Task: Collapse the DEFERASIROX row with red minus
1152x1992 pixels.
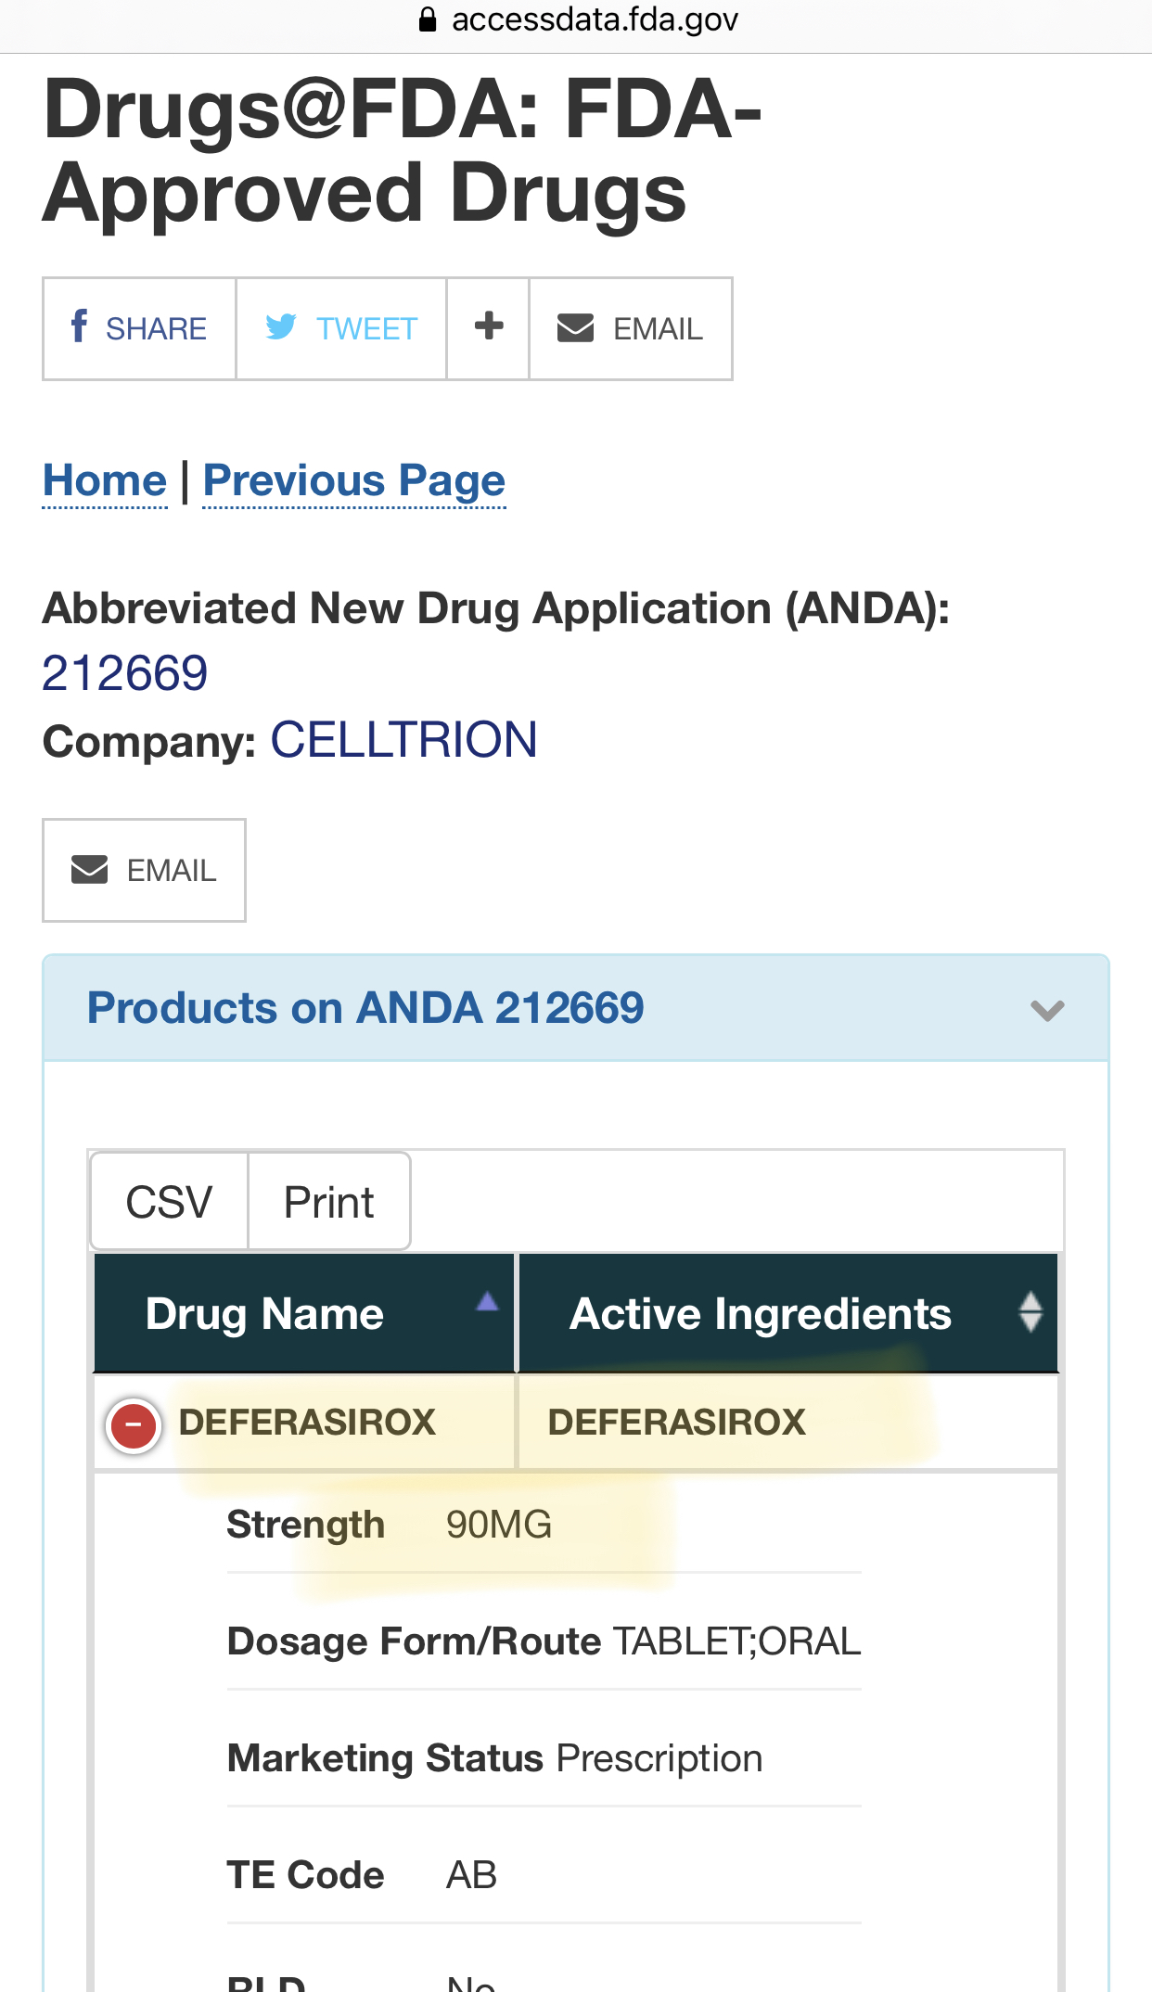Action: [x=134, y=1424]
